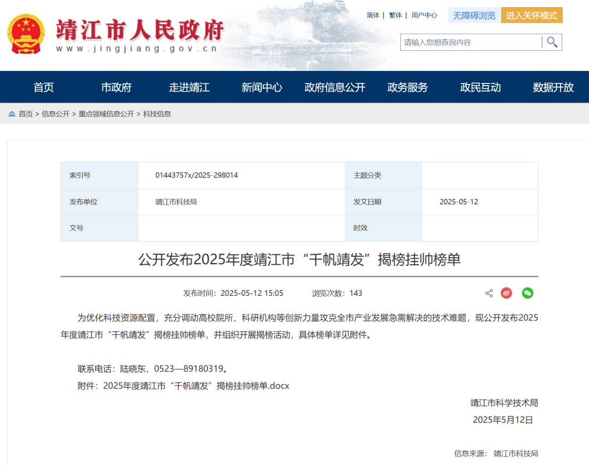Viewport: 589px width, 465px height.
Task: Open sharing options via the share icon
Action: click(488, 293)
